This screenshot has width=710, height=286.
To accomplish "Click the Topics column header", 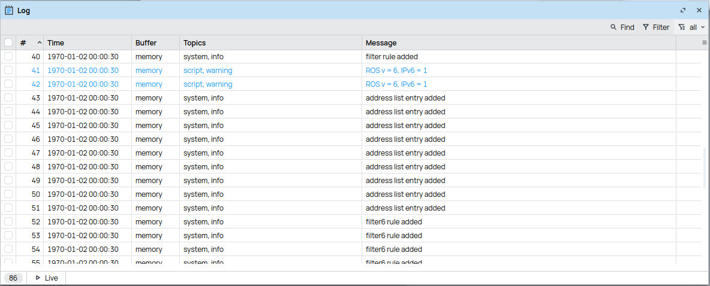I will click(194, 43).
